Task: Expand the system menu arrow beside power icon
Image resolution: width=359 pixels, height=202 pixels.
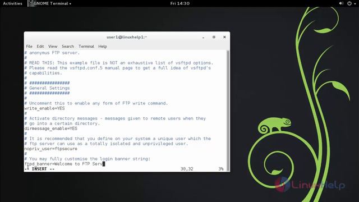Action: point(355,4)
